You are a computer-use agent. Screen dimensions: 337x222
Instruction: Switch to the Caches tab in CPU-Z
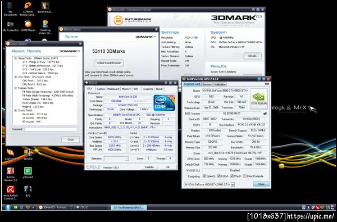pos(101,89)
